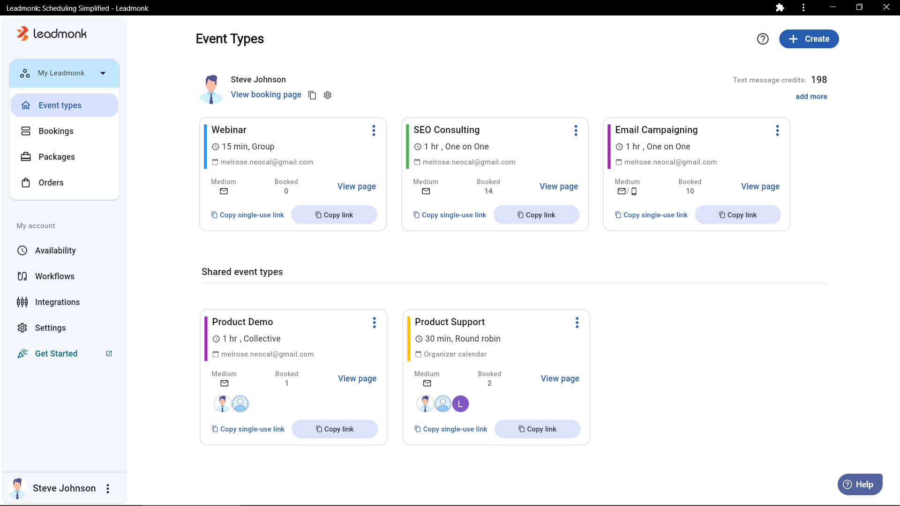Screen dimensions: 900x506
Task: Open three-dot menu beside Steve Johnson in sidebar
Action: coord(108,489)
